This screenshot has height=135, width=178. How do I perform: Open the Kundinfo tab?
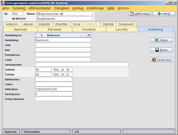coord(89,29)
